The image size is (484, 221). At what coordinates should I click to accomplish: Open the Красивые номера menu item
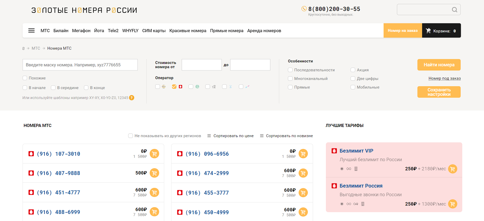pyautogui.click(x=188, y=31)
